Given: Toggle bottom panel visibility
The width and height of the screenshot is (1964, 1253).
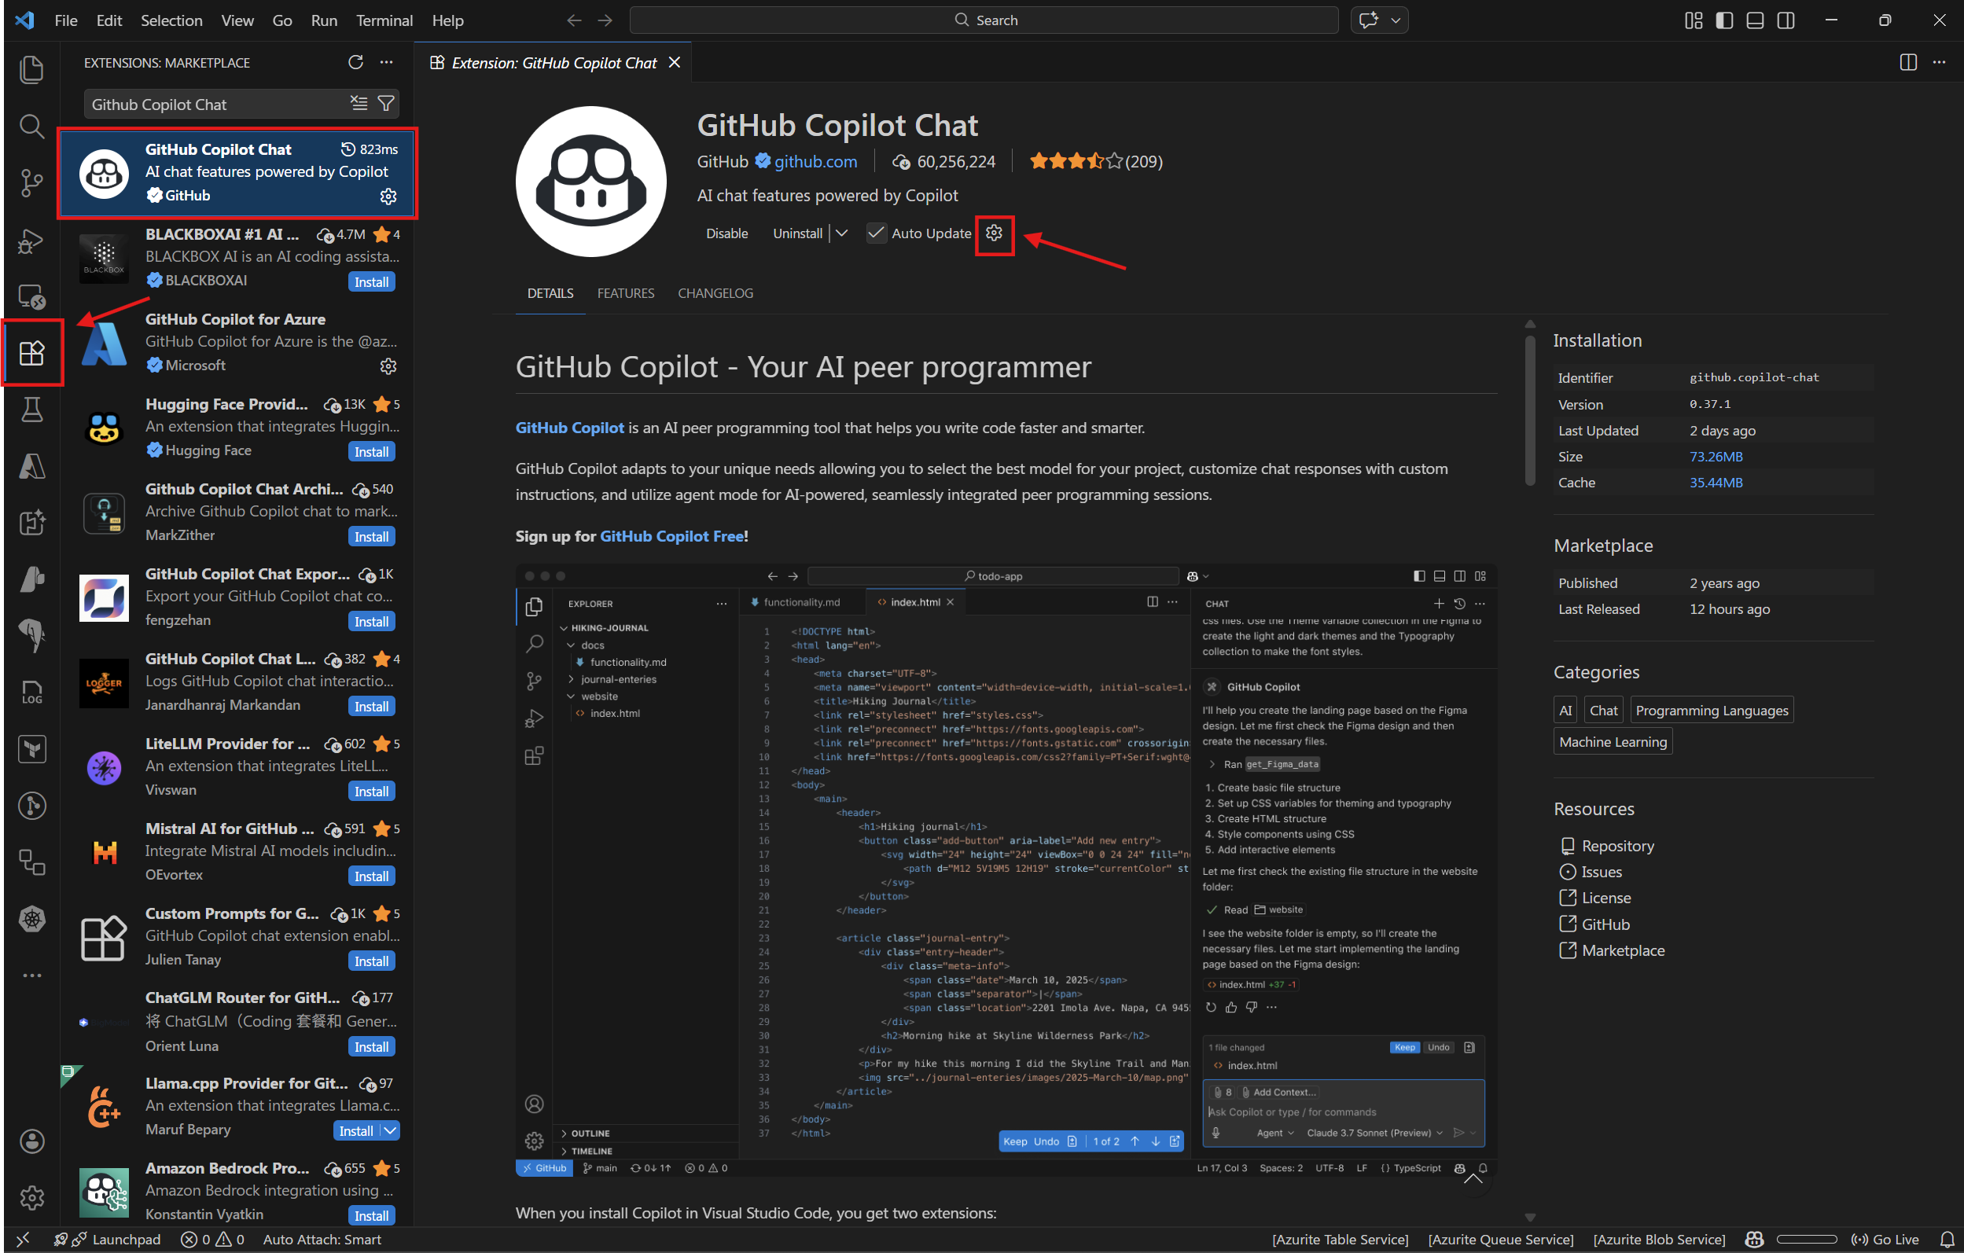Looking at the screenshot, I should [1754, 20].
